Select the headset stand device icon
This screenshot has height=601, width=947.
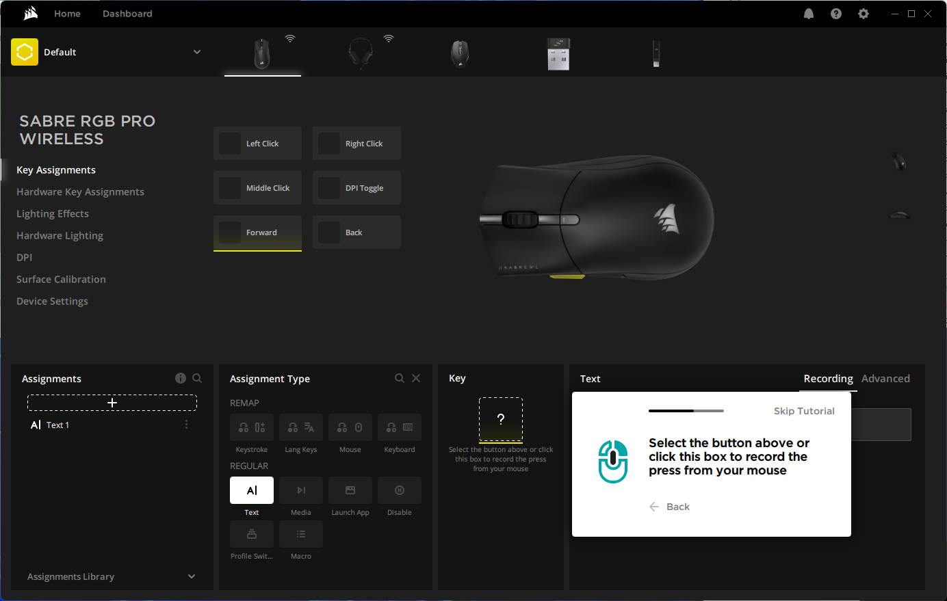point(656,53)
